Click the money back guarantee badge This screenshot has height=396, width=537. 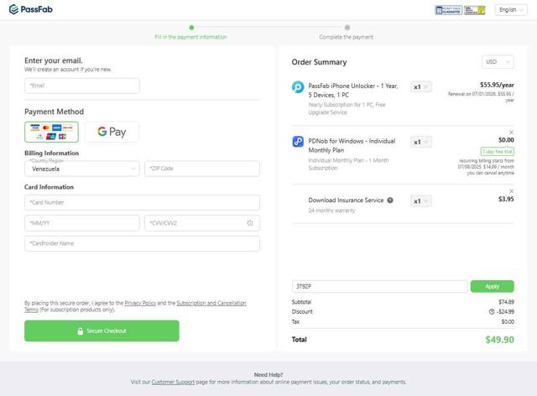[448, 10]
